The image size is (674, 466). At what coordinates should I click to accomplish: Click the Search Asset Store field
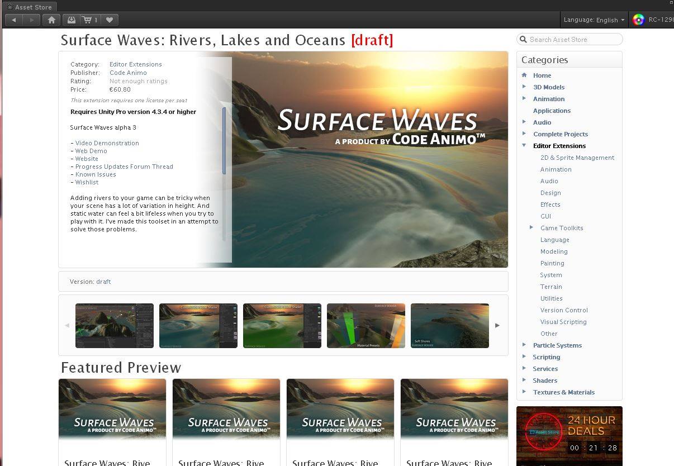point(569,39)
